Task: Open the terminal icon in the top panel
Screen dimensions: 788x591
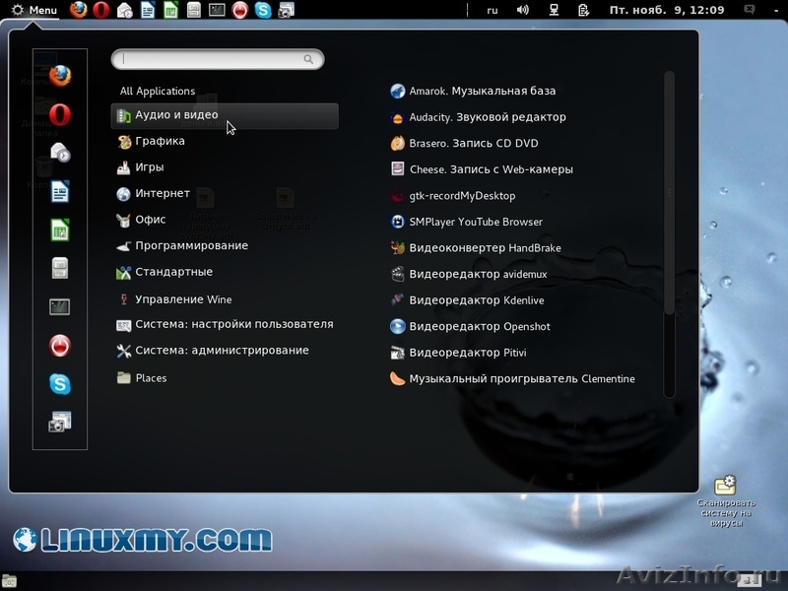Action: (217, 10)
